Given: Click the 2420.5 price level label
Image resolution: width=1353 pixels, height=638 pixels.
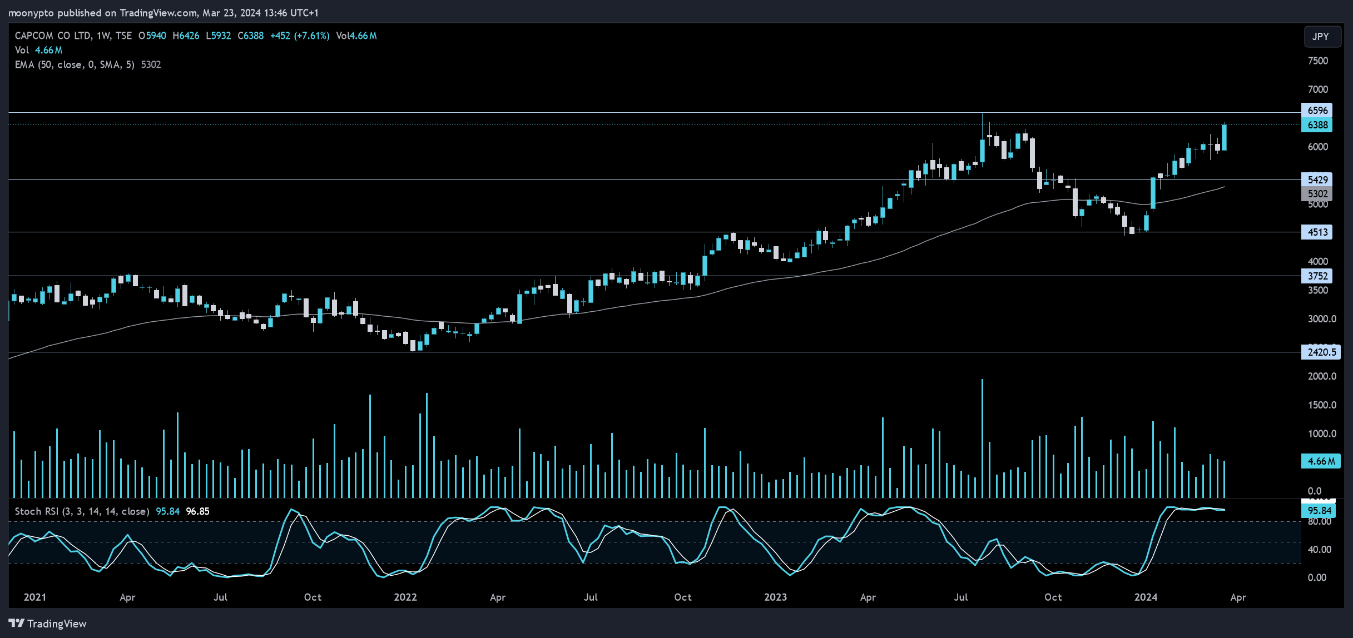Looking at the screenshot, I should [x=1321, y=352].
